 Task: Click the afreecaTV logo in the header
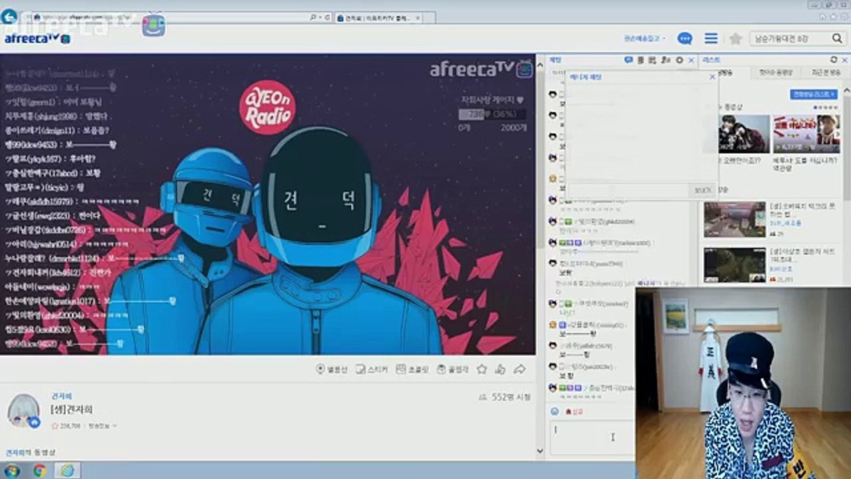point(37,39)
